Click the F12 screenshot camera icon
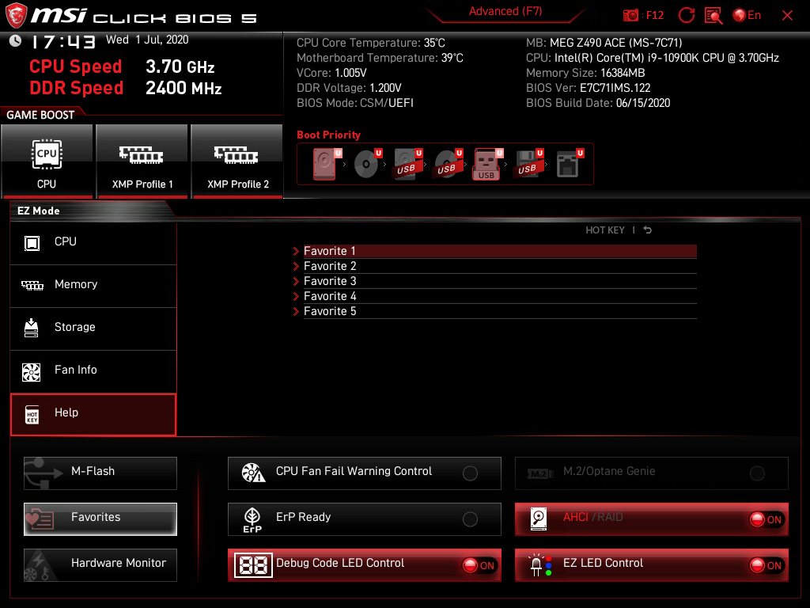Image resolution: width=810 pixels, height=608 pixels. coord(630,16)
